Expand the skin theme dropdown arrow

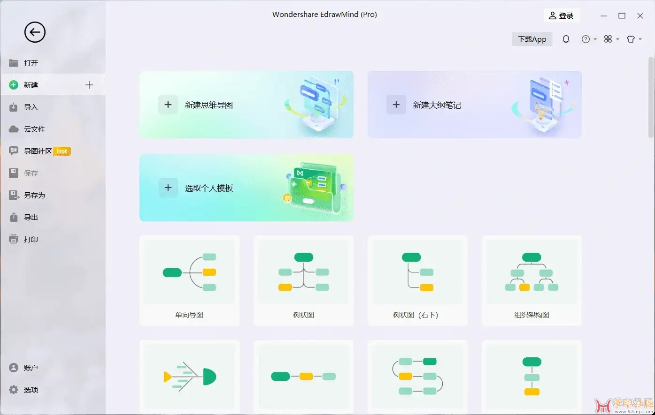click(640, 39)
